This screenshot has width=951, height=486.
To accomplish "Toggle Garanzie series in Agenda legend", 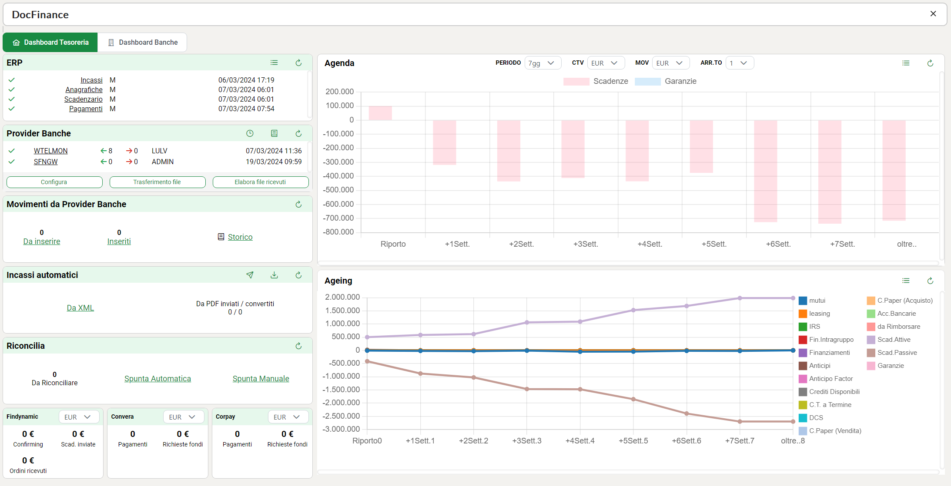I will (x=666, y=81).
